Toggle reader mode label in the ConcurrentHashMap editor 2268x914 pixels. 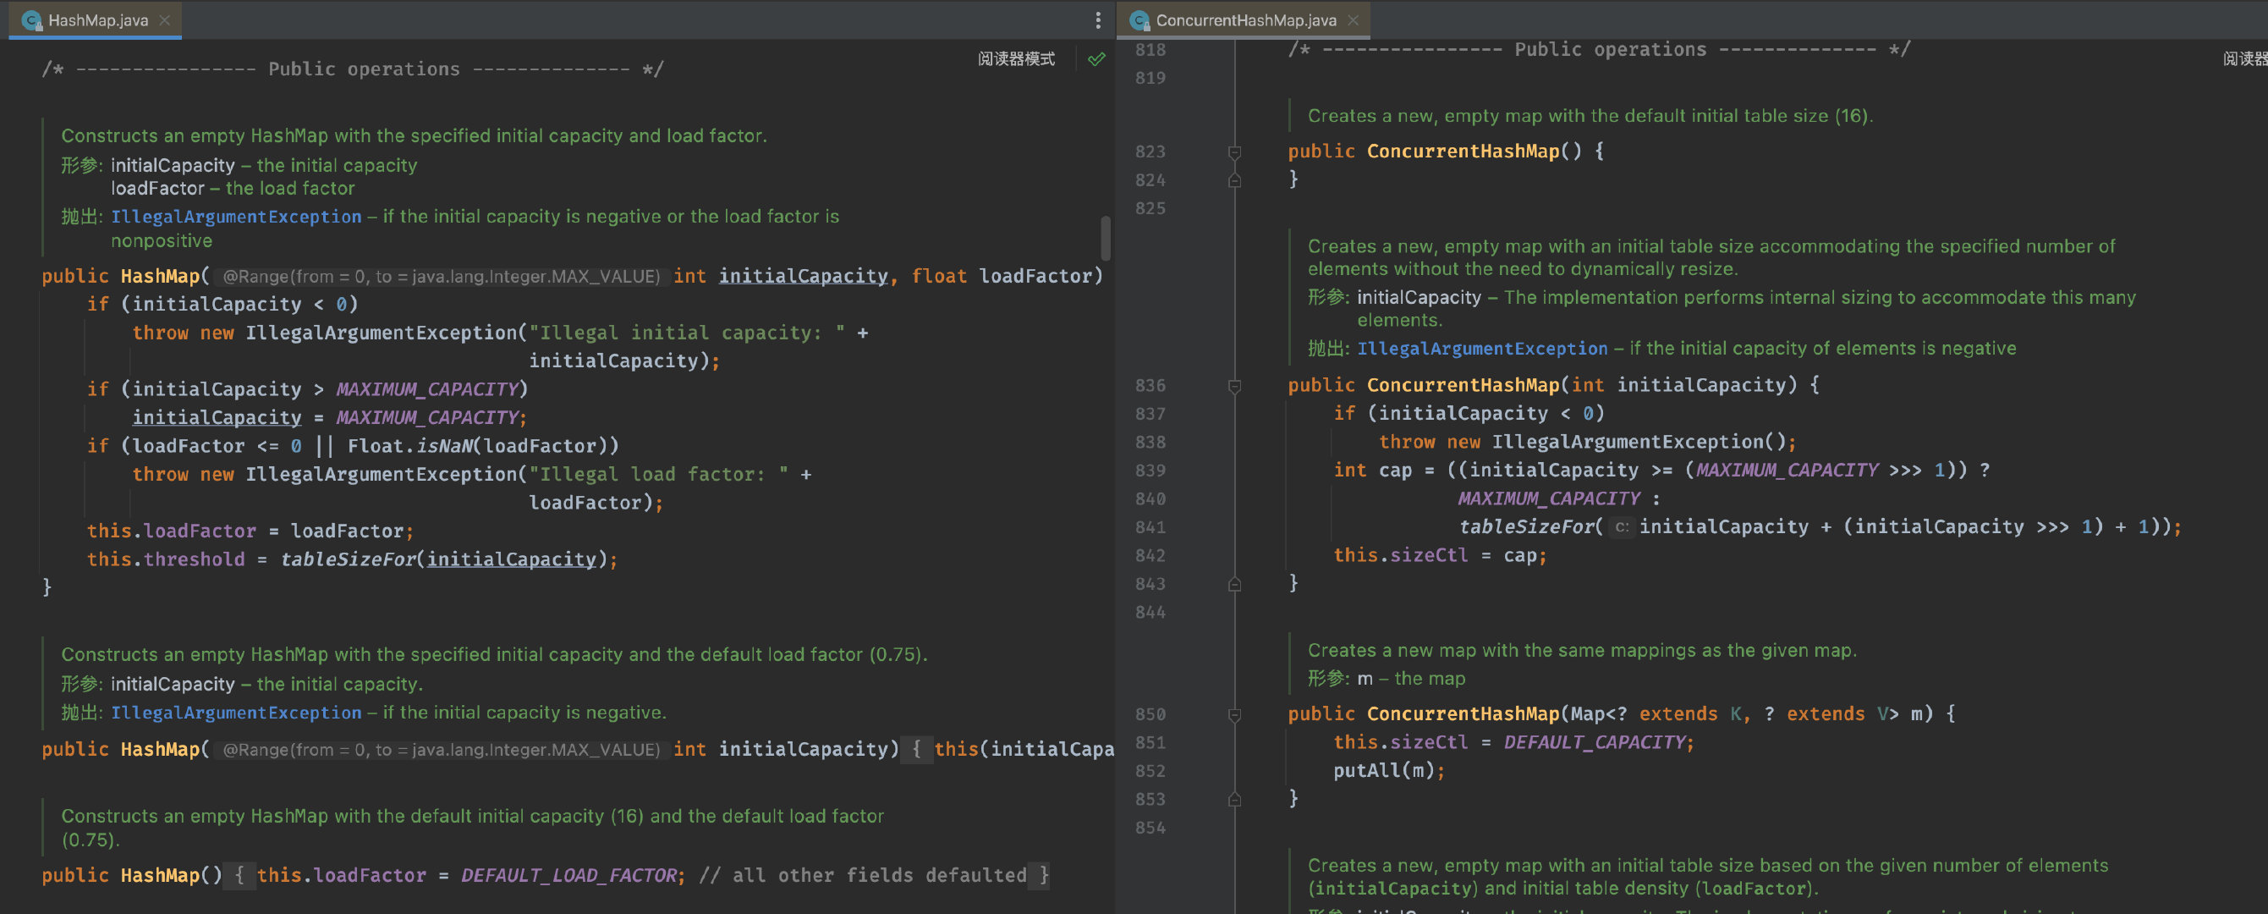2244,59
